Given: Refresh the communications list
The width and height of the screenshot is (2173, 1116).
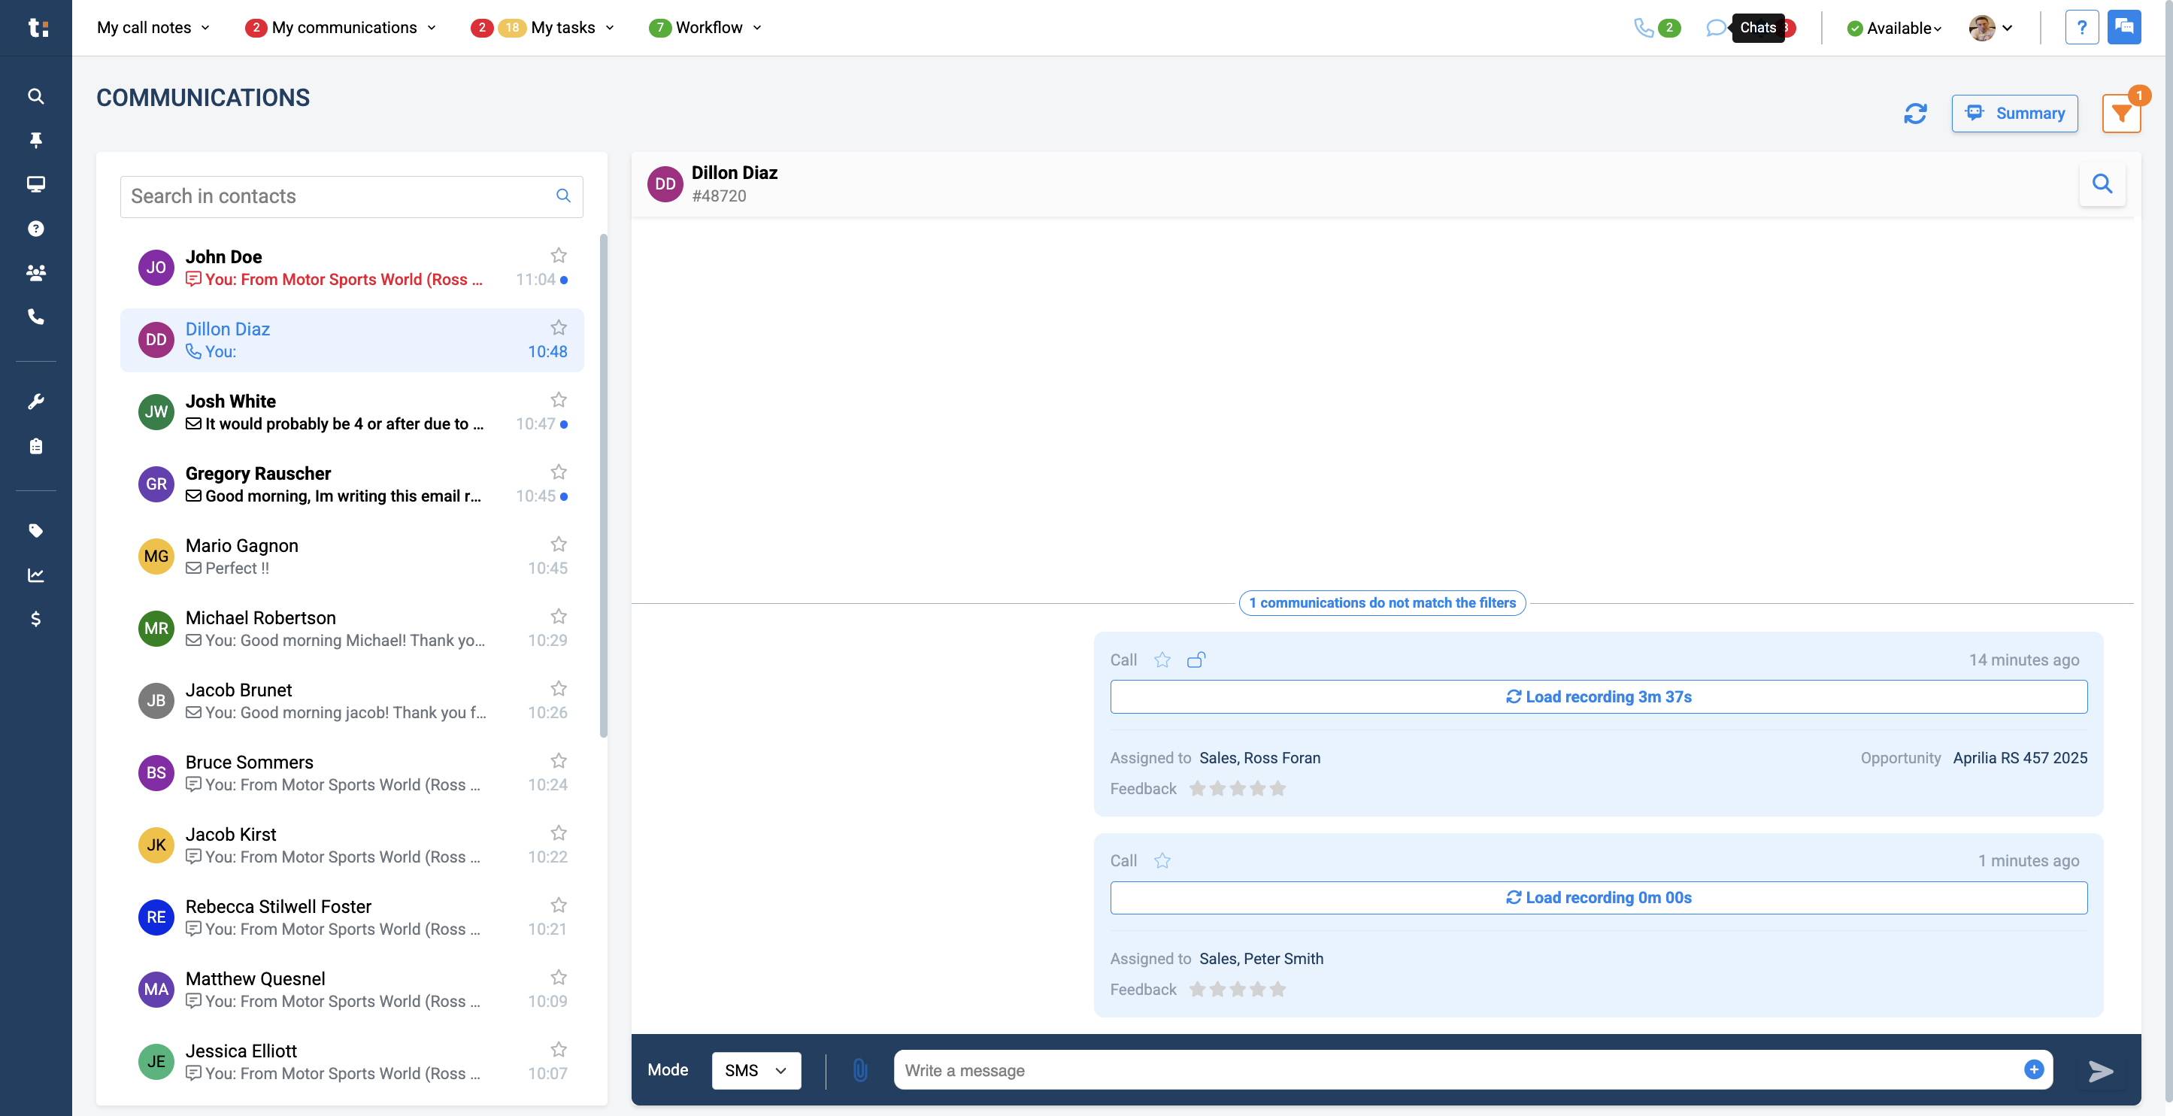Looking at the screenshot, I should coord(1915,113).
